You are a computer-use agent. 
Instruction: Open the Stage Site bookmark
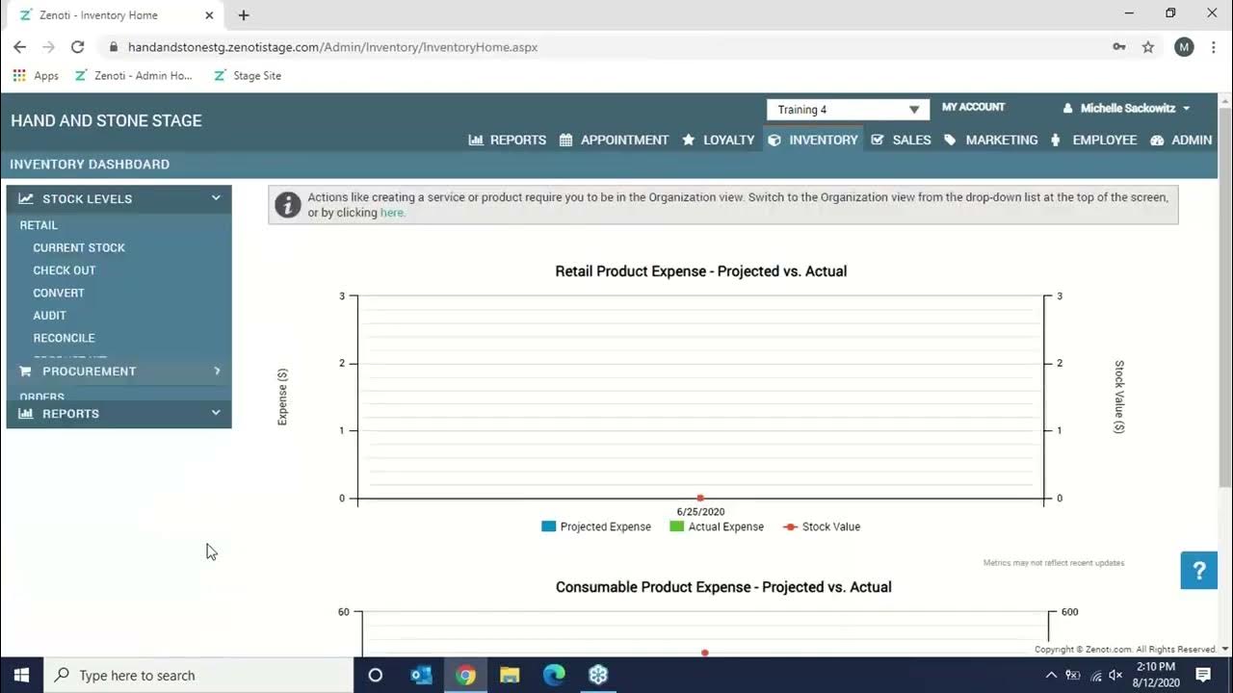tap(248, 75)
